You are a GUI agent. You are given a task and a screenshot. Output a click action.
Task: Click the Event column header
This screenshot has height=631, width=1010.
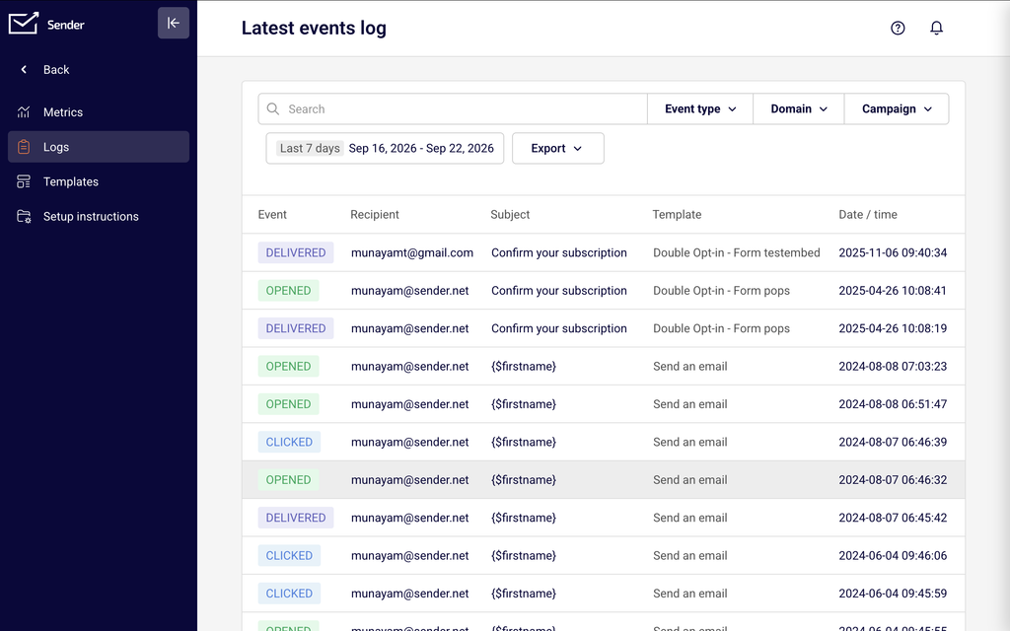click(272, 214)
